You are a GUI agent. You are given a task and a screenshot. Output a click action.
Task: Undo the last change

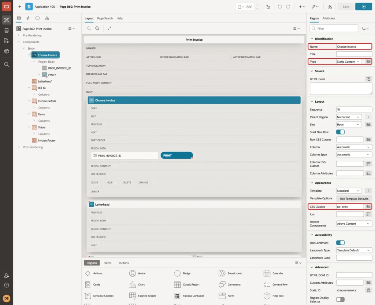(x=279, y=7)
